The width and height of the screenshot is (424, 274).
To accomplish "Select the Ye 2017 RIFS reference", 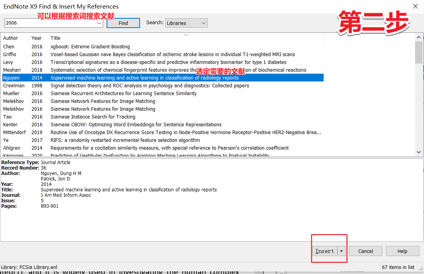I will tap(162, 140).
